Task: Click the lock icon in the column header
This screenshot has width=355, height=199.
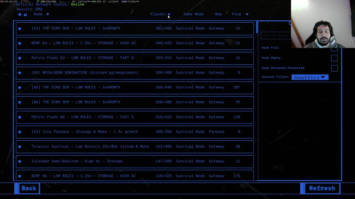Action: pyautogui.click(x=25, y=14)
